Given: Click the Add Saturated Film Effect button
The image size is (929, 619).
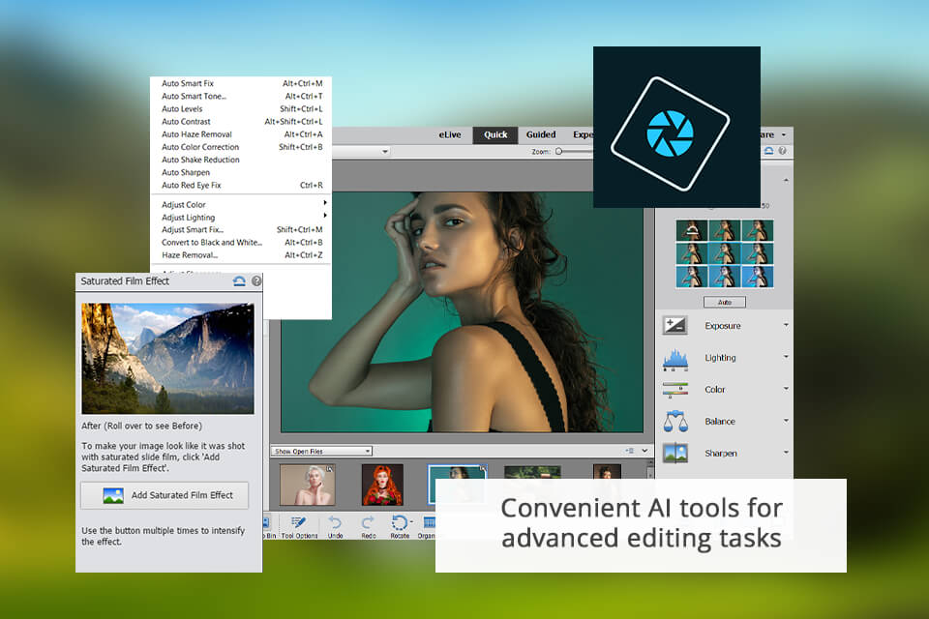Looking at the screenshot, I should click(165, 495).
